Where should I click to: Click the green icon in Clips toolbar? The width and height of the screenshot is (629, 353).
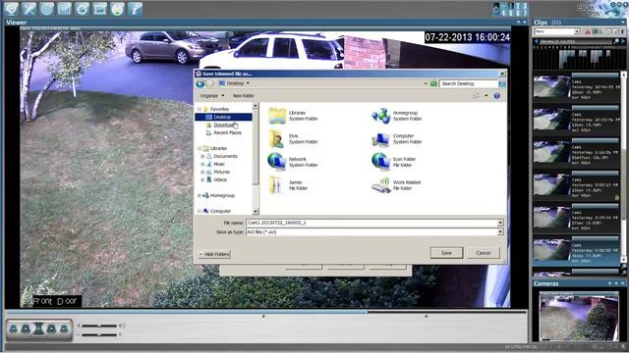(595, 31)
